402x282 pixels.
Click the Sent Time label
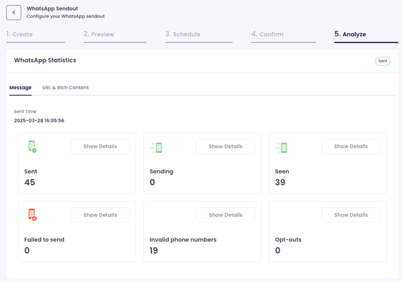[x=25, y=112]
